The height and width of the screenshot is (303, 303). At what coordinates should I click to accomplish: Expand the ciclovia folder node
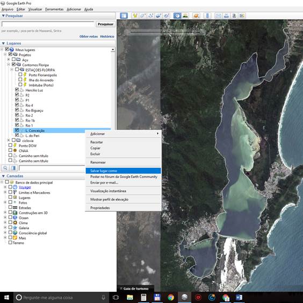[x=9, y=140]
